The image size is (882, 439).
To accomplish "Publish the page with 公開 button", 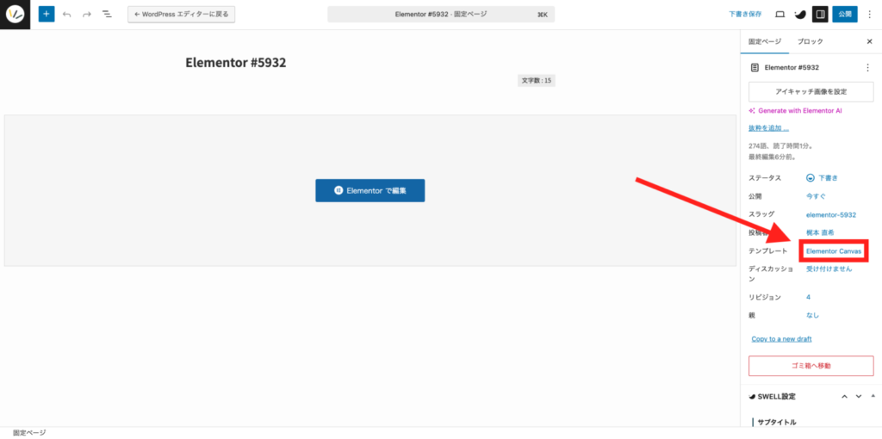I will point(845,15).
